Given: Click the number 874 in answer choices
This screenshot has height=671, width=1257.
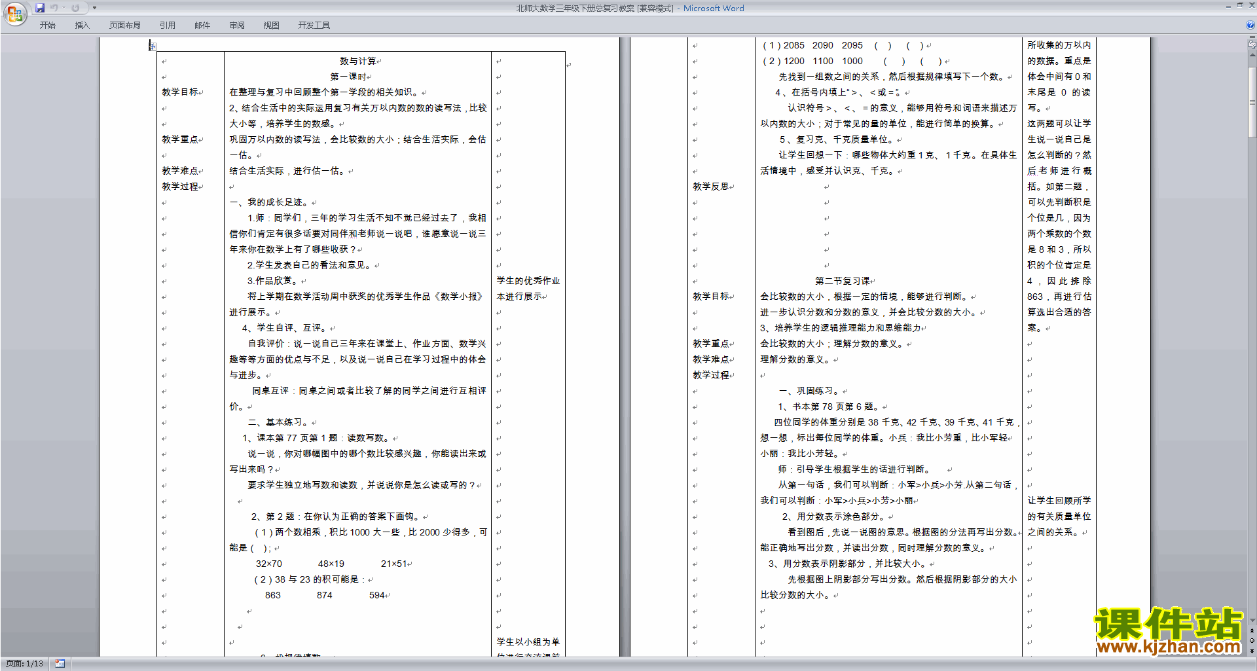Looking at the screenshot, I should [x=325, y=595].
